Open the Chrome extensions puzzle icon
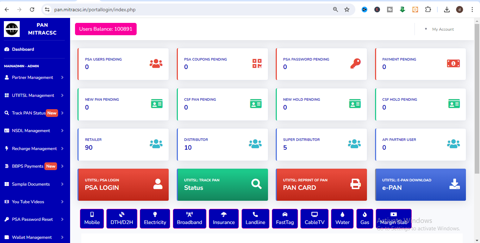Image resolution: width=480 pixels, height=243 pixels. (x=428, y=10)
